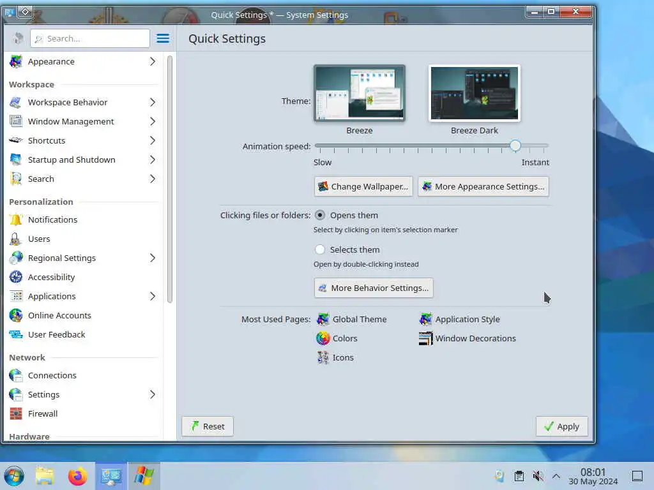Click the Reset button
This screenshot has width=654, height=490.
(208, 426)
